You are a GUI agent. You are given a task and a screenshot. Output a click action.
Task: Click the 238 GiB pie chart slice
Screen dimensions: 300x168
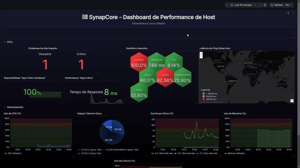(x=118, y=129)
